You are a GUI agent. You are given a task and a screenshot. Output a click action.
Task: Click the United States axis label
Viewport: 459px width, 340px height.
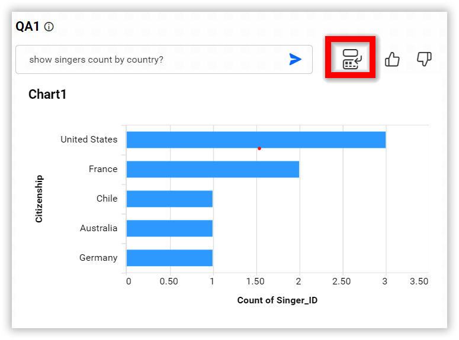pyautogui.click(x=89, y=140)
